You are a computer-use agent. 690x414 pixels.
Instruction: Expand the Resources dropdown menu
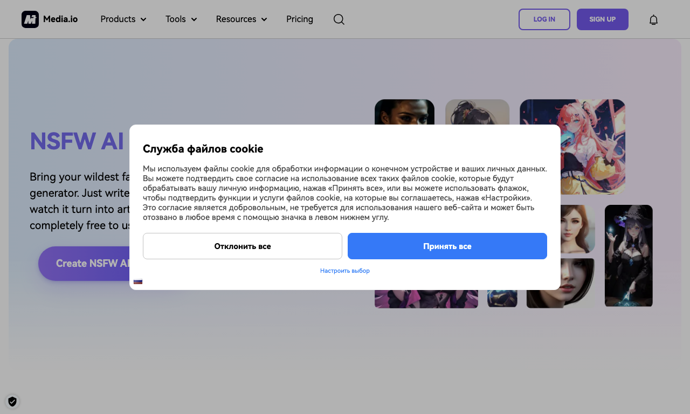click(x=241, y=19)
